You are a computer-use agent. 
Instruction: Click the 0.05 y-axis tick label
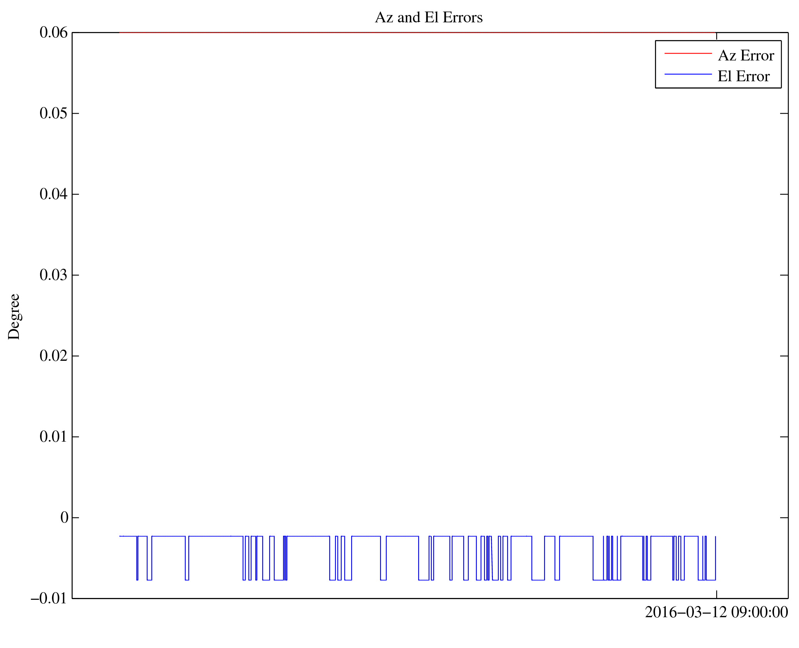click(53, 113)
